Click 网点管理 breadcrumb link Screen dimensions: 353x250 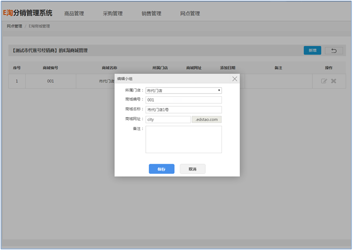tap(14, 26)
